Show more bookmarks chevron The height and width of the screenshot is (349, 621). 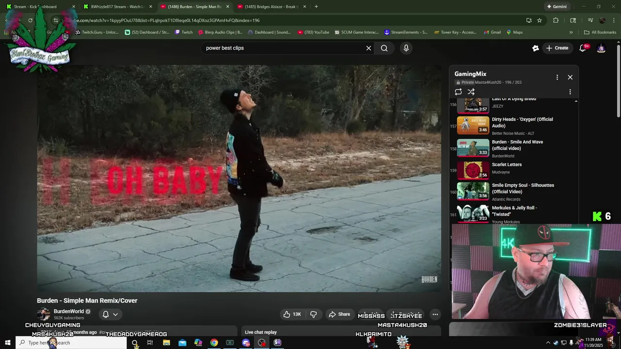pos(571,32)
